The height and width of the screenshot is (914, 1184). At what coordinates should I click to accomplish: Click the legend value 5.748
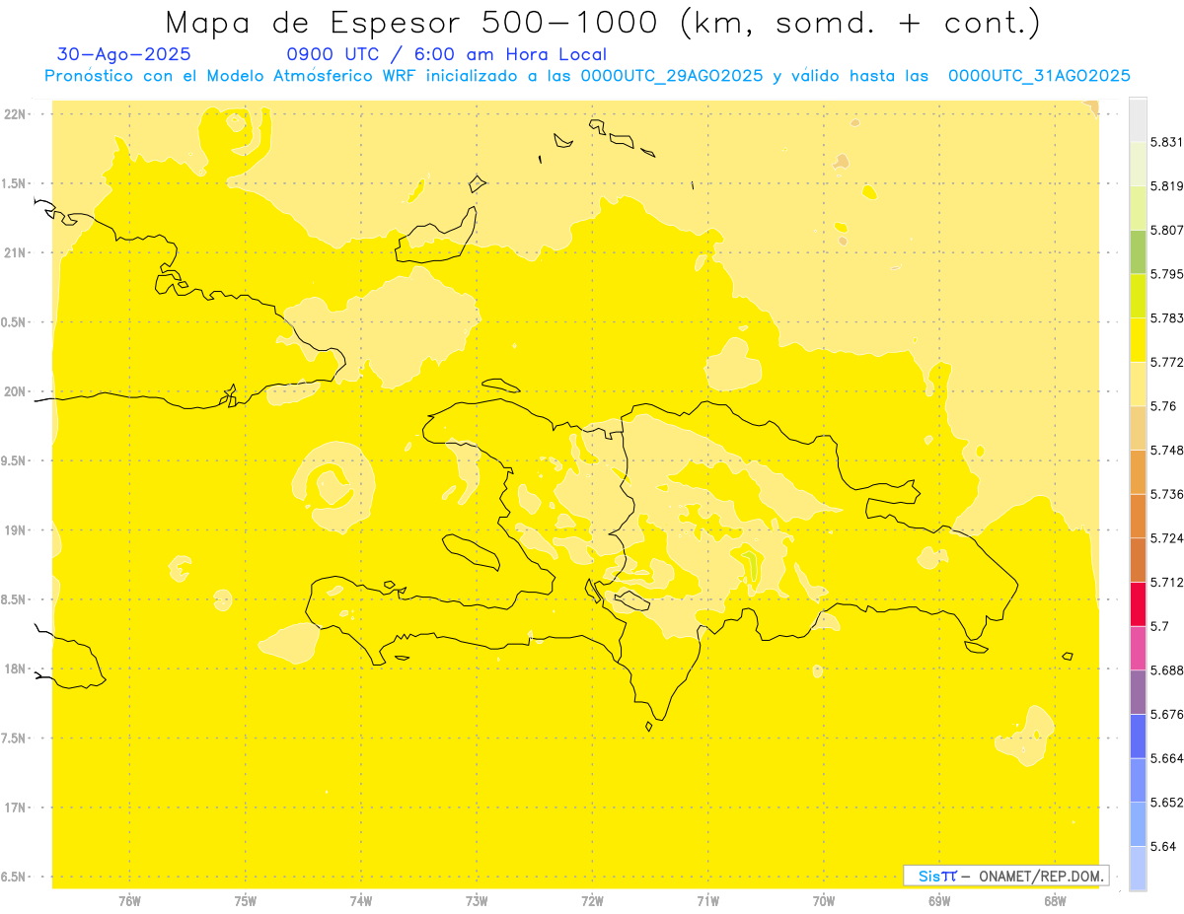(x=1167, y=451)
